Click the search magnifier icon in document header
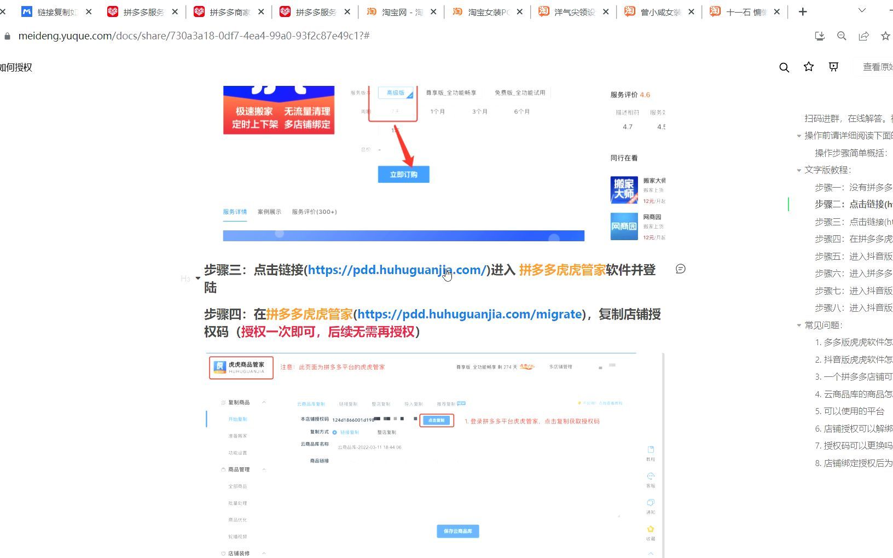Screen dimensions: 893x558 [x=784, y=67]
